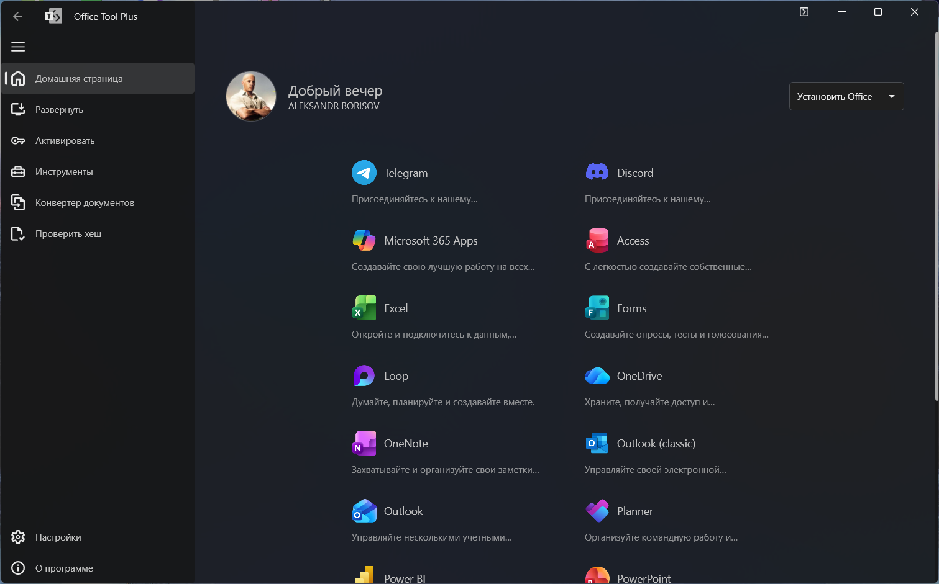Open the Telegram icon link
This screenshot has width=939, height=584.
(364, 173)
